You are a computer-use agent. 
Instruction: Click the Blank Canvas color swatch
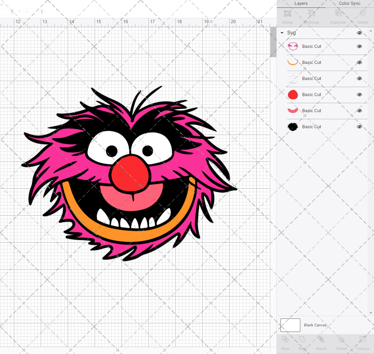[290, 325]
